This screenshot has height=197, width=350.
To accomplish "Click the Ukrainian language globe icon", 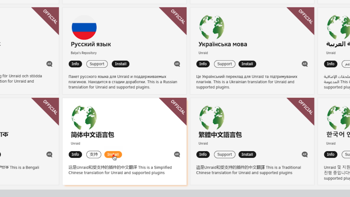I will pos(212,27).
